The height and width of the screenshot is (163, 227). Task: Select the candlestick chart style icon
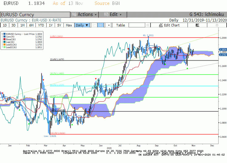point(101,25)
